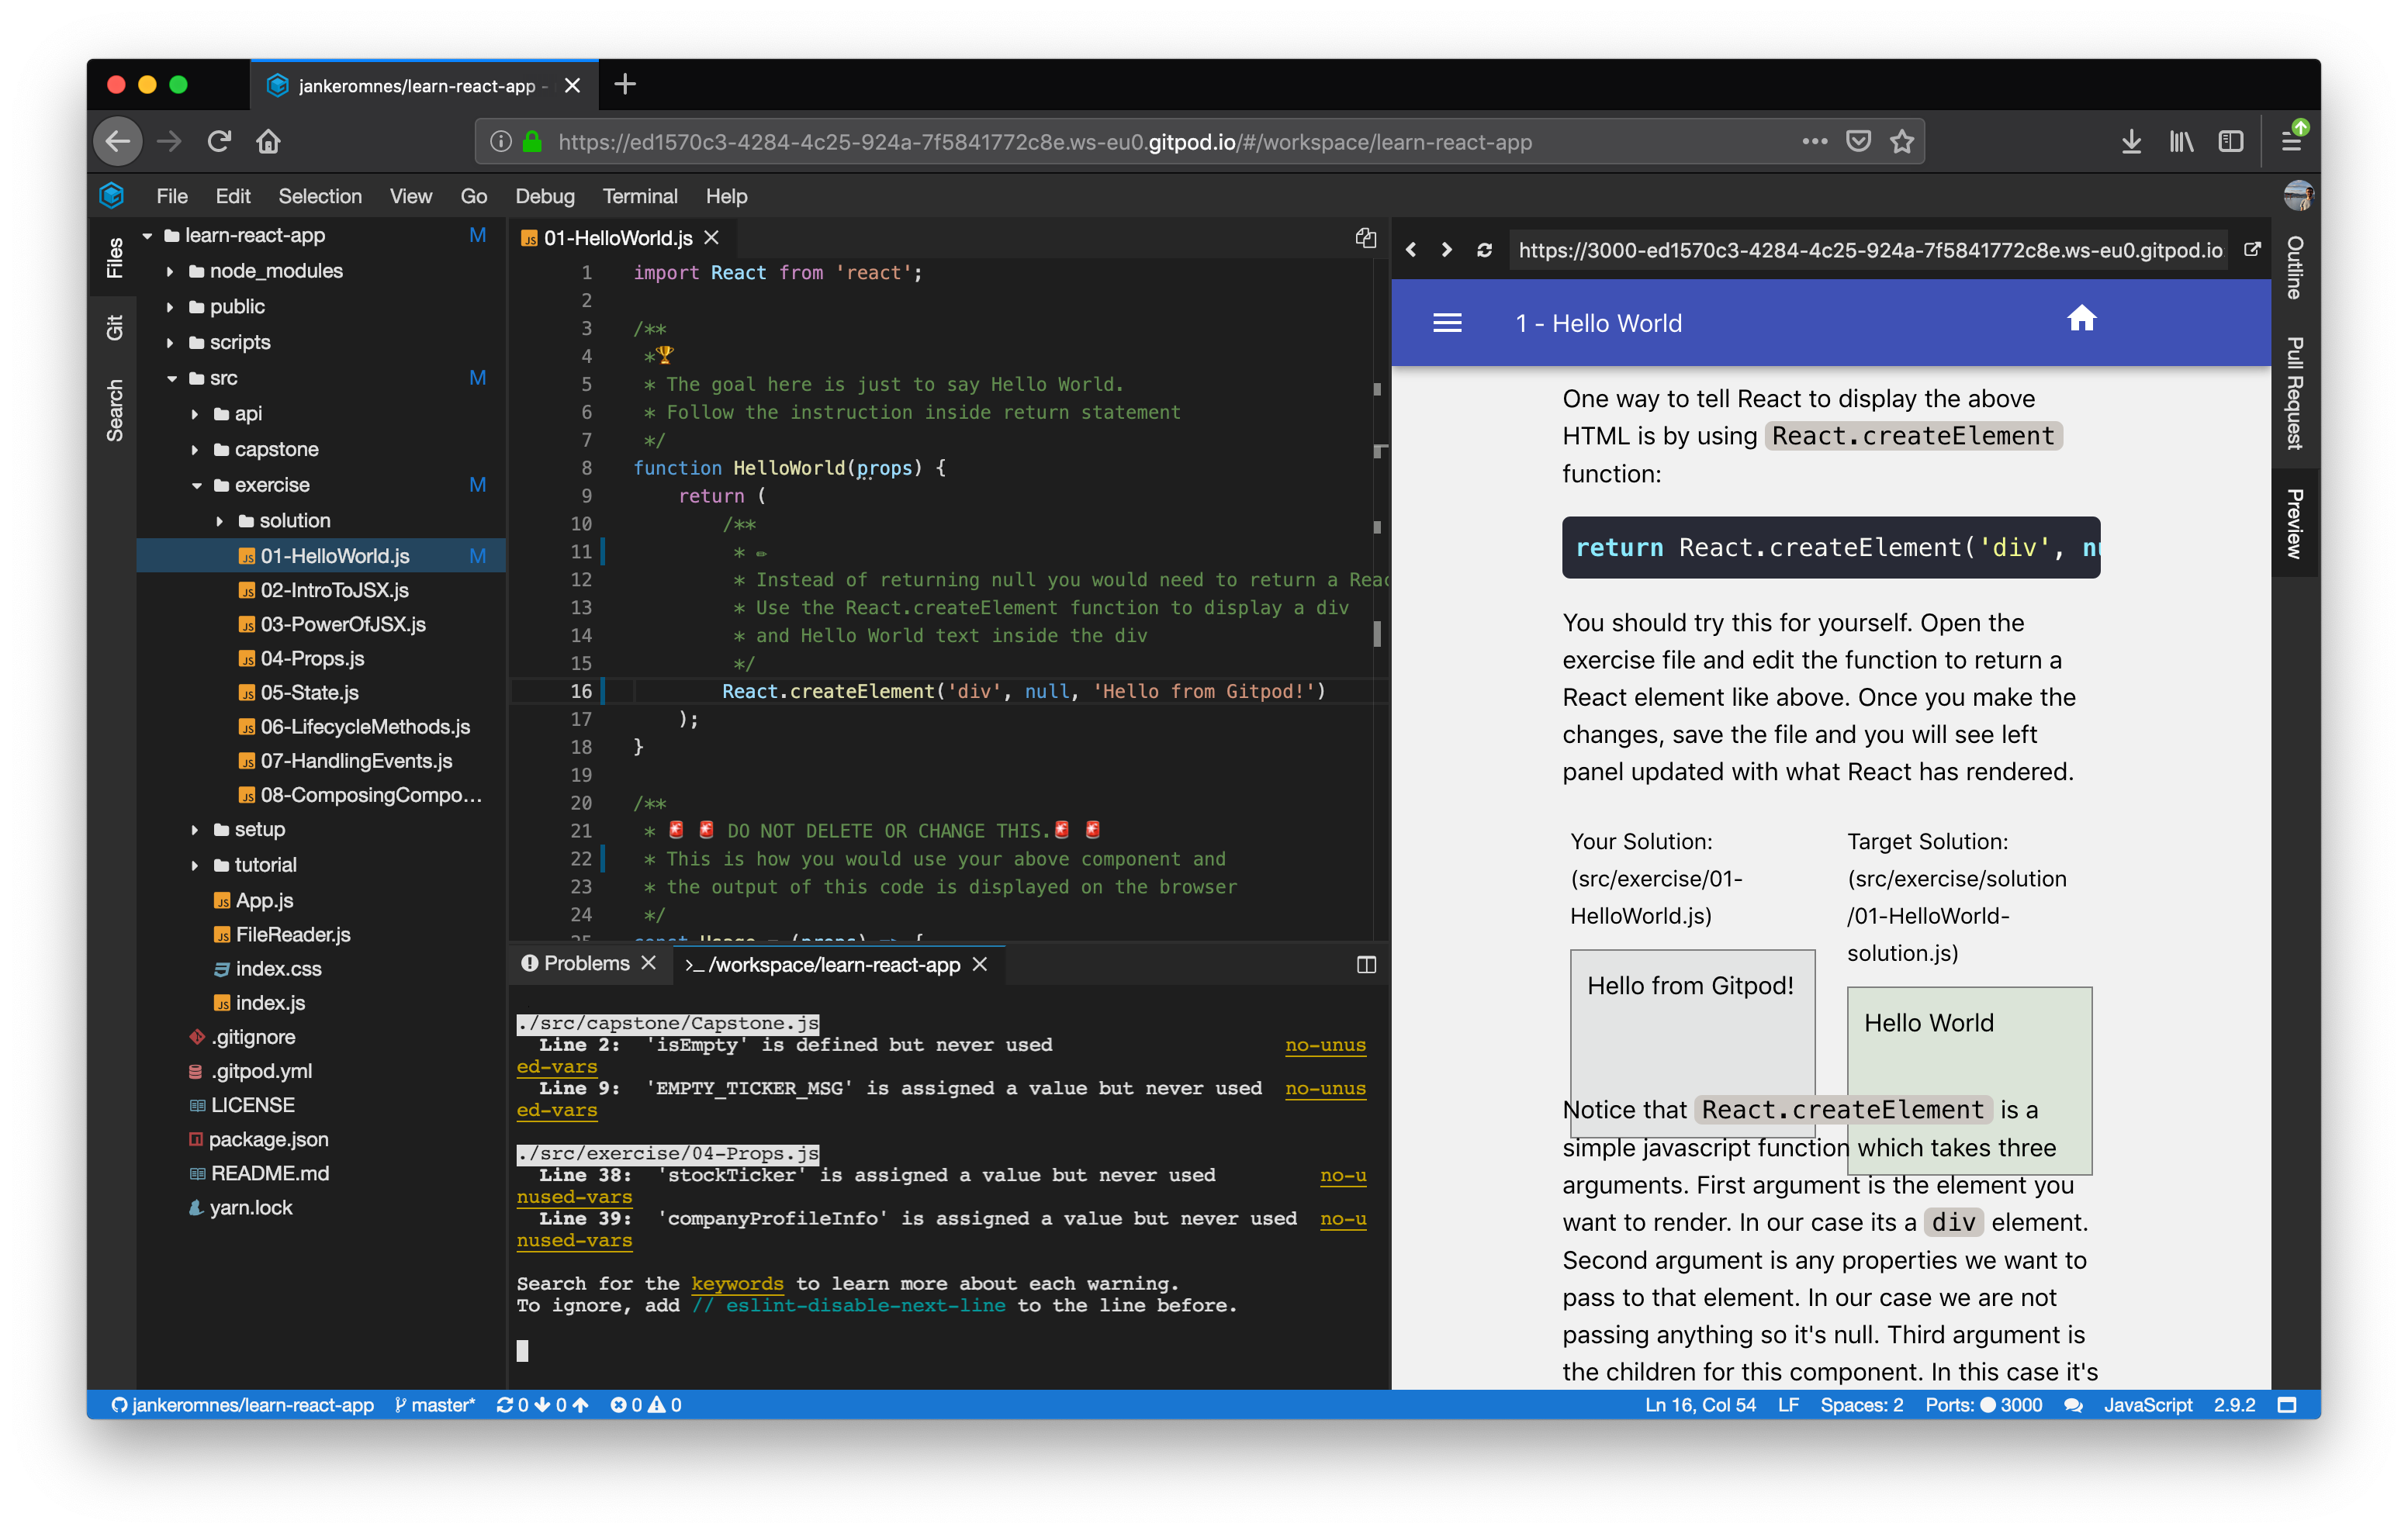2408x1534 pixels.
Task: Expand the node_modules folder
Action: tap(170, 271)
